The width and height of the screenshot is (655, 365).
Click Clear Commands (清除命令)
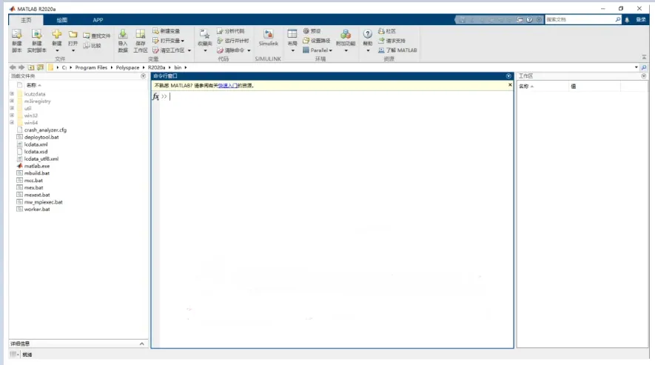231,50
